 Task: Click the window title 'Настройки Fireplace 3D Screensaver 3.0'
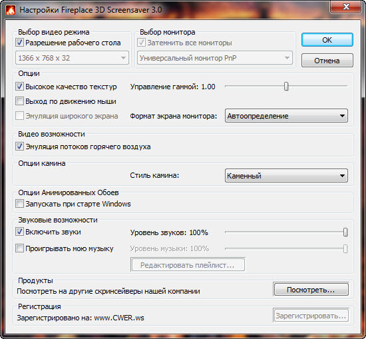(91, 10)
